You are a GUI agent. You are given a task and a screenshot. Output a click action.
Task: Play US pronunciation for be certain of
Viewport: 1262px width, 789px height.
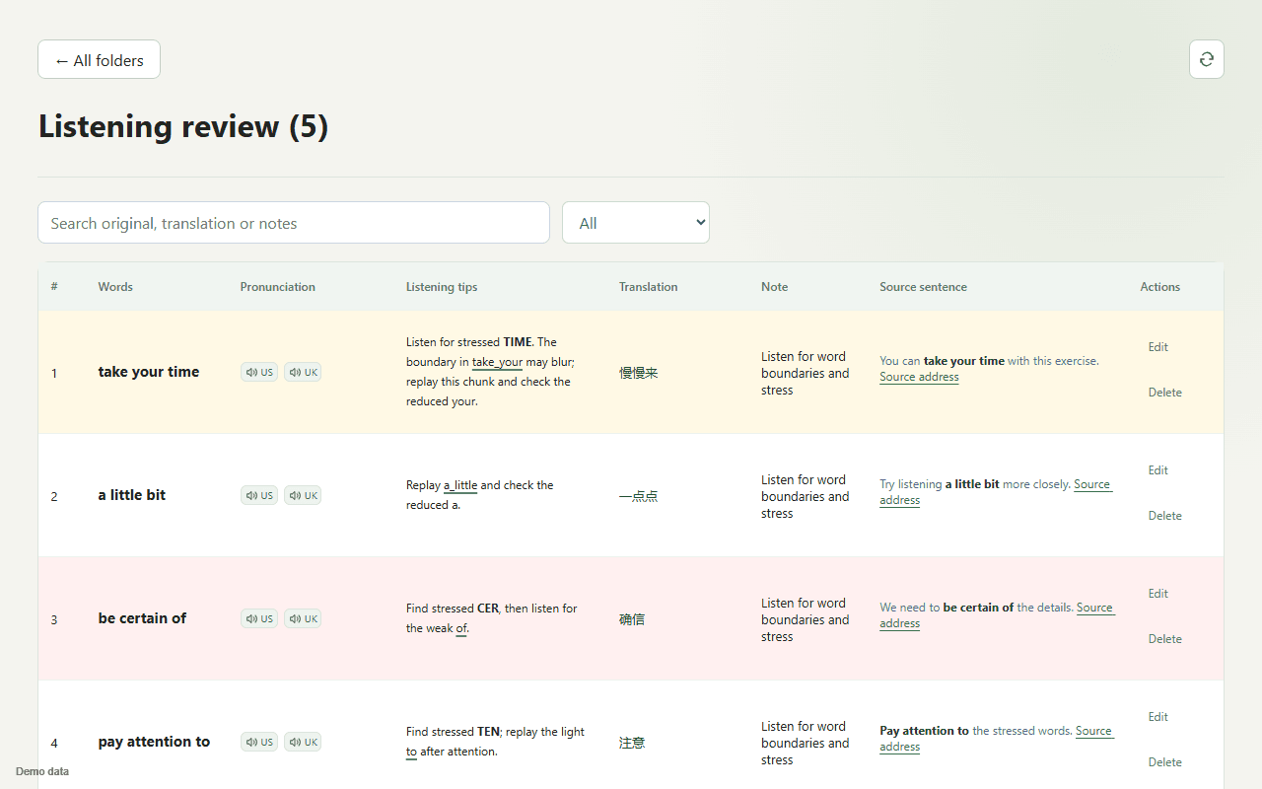click(x=259, y=618)
